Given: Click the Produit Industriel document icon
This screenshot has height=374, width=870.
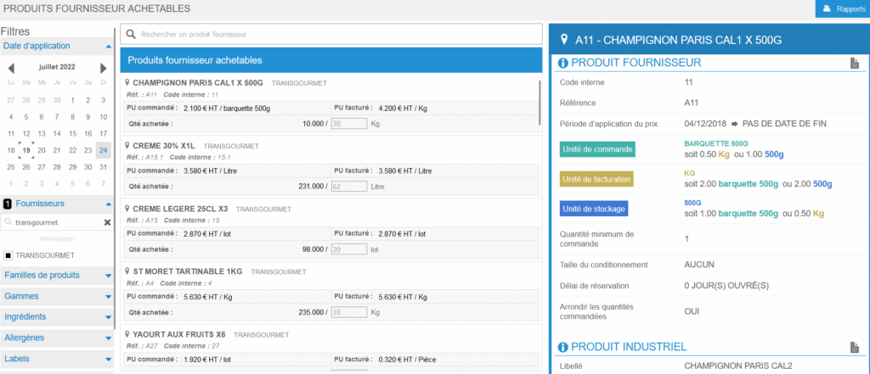Looking at the screenshot, I should pos(855,347).
